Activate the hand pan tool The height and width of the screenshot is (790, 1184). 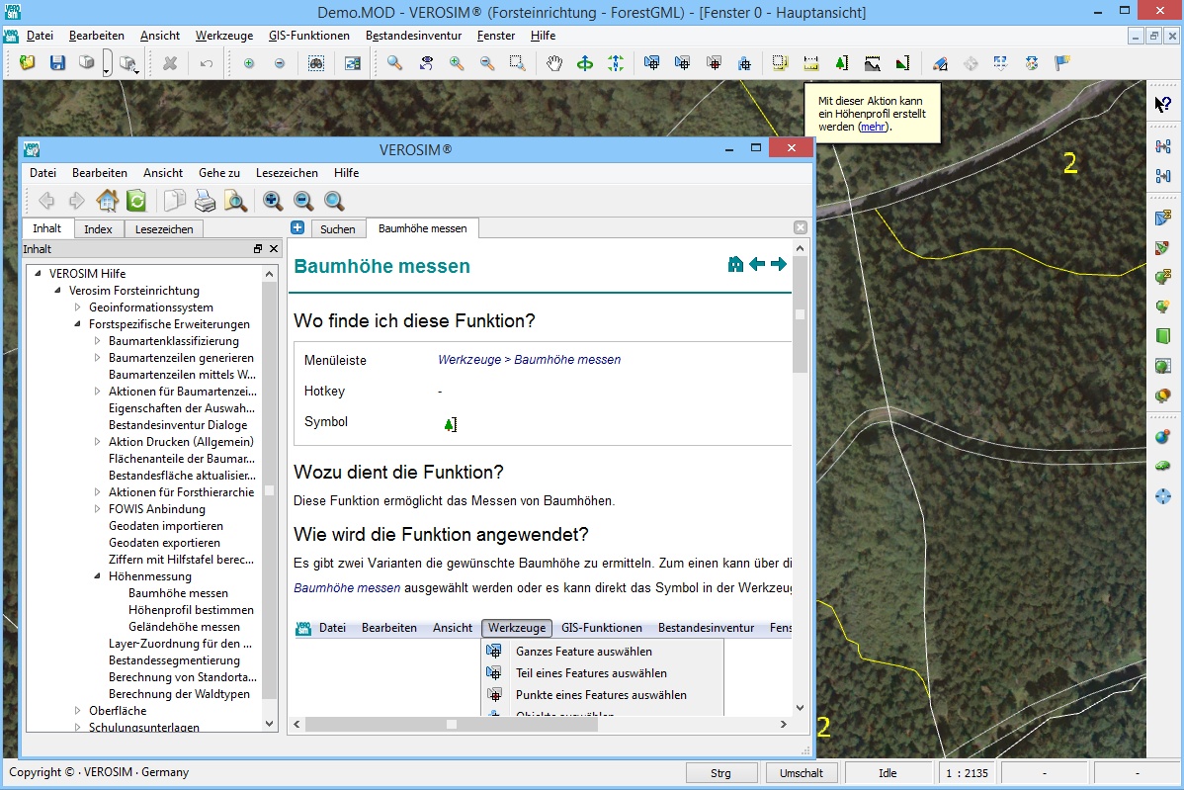(554, 63)
